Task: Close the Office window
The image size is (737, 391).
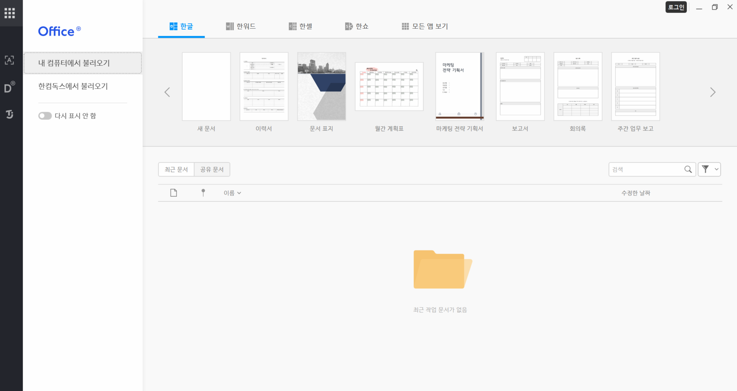Action: [730, 7]
